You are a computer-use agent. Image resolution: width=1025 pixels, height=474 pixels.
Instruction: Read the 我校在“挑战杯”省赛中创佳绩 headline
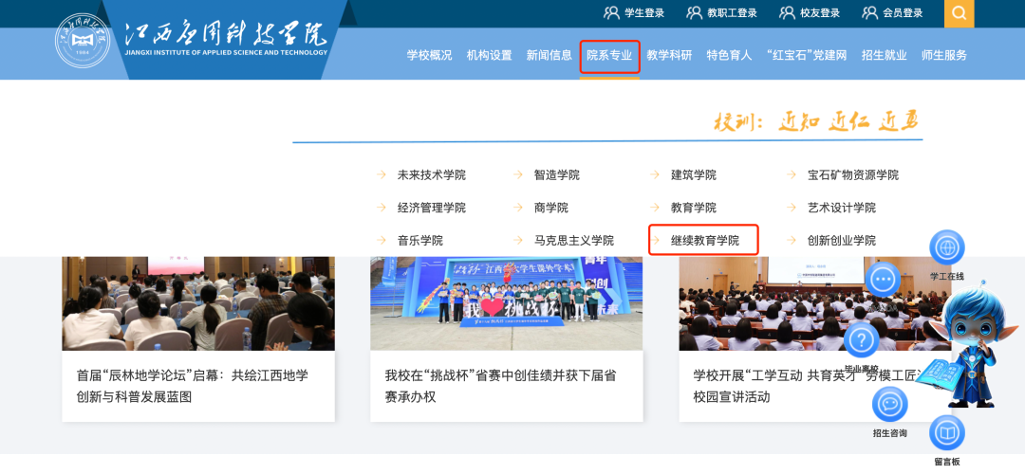(x=501, y=386)
